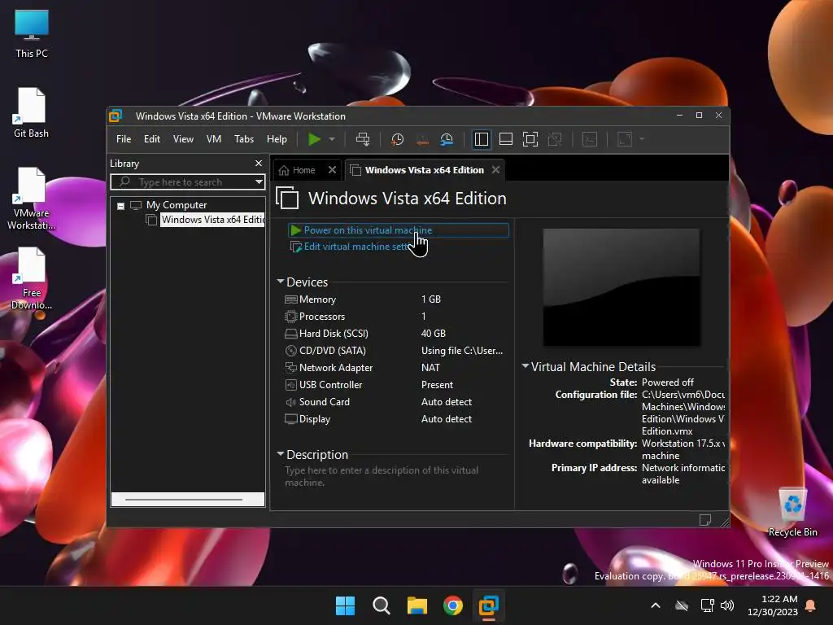Open Google Chrome from the taskbar
The width and height of the screenshot is (833, 625).
coord(453,605)
